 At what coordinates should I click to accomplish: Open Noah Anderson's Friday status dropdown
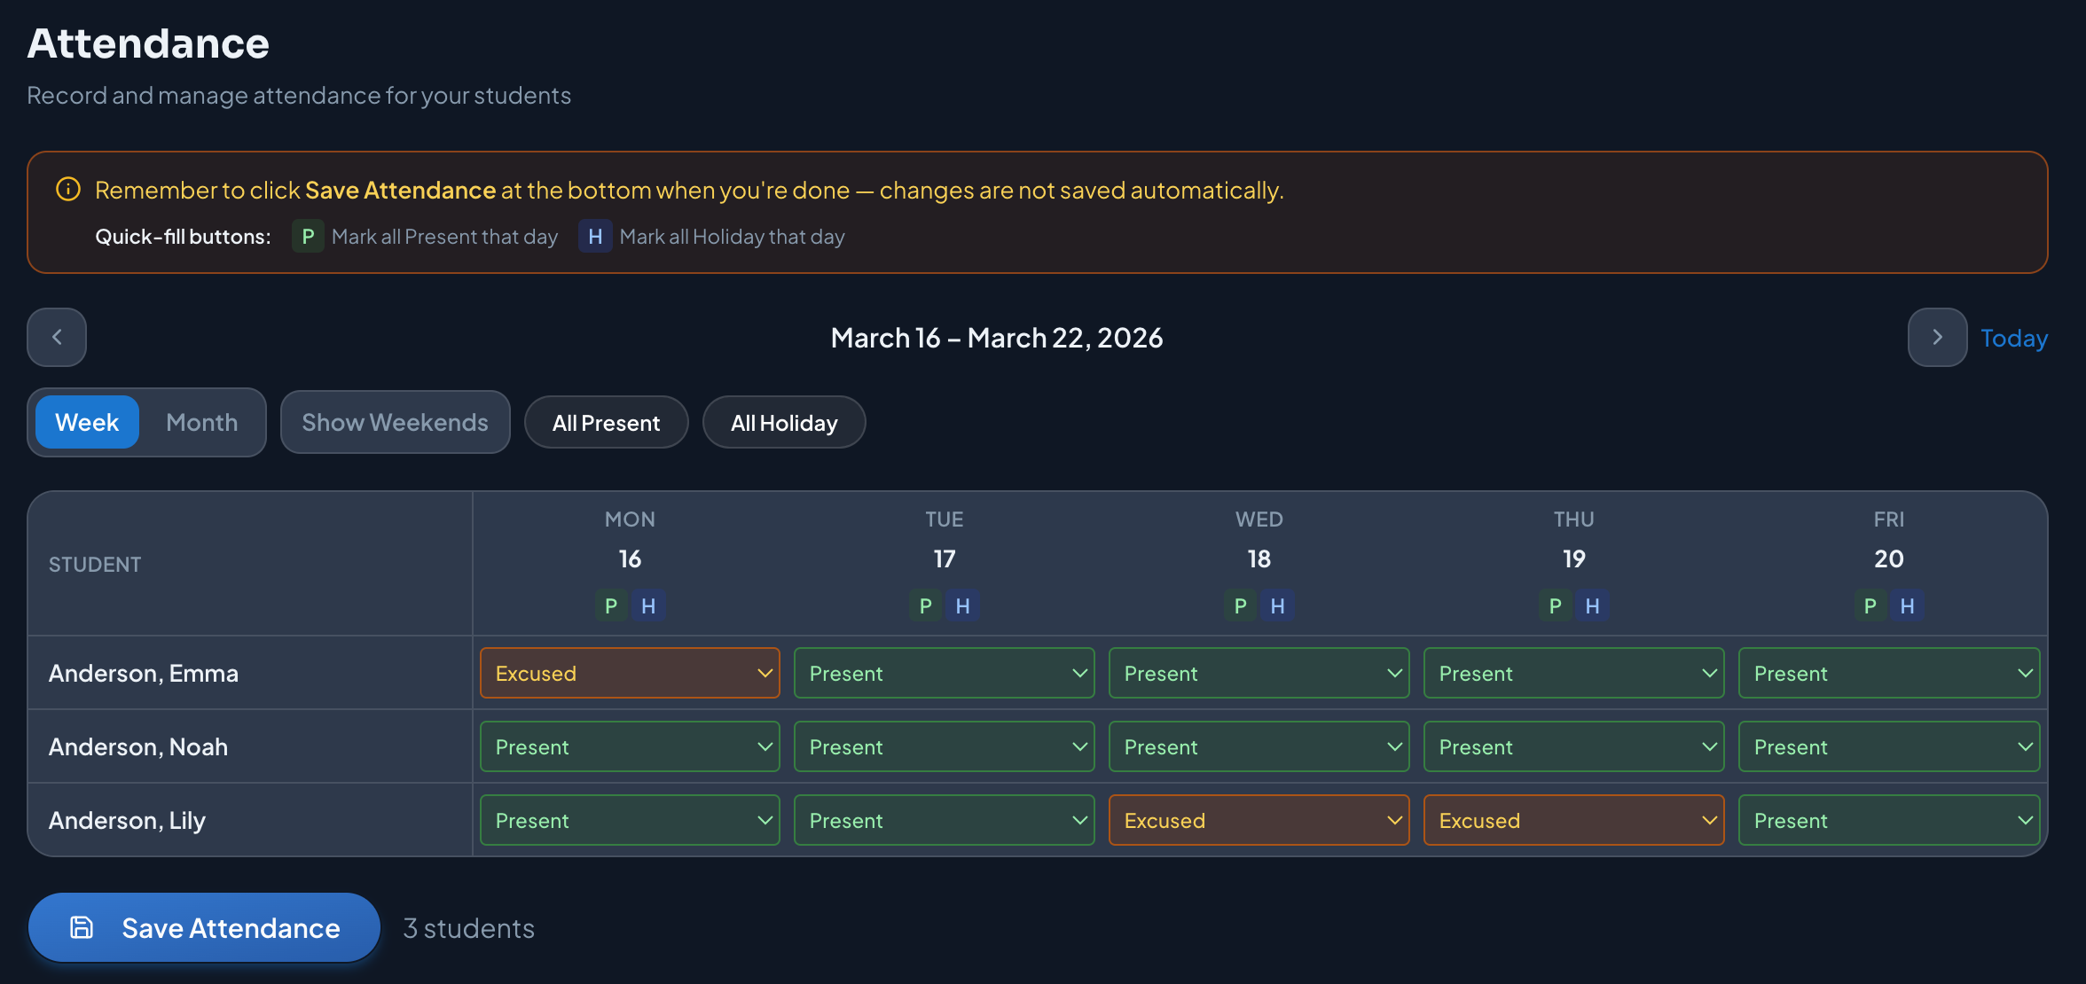point(1889,746)
